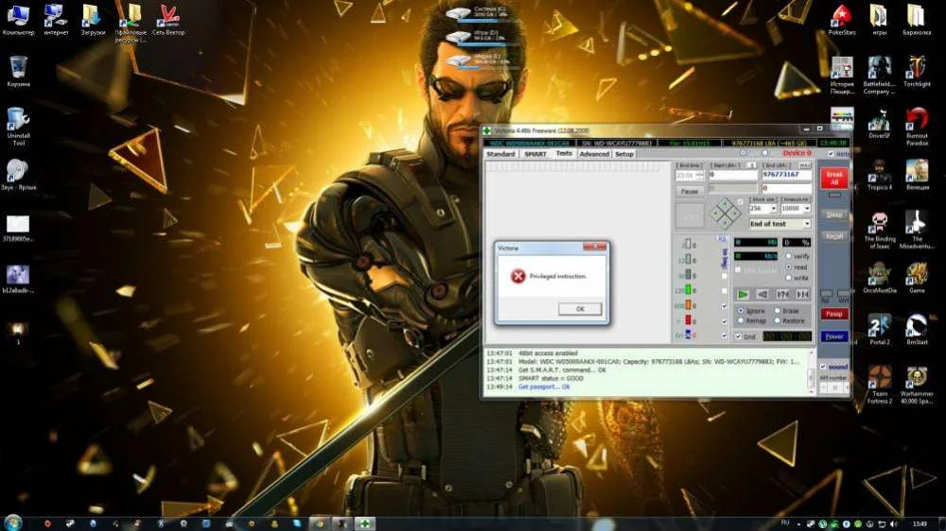The image size is (946, 531).
Task: Open the PokerStars desktop icon
Action: point(842,19)
